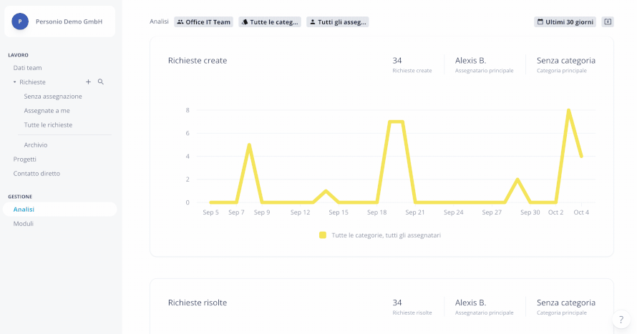This screenshot has width=637, height=334.
Task: Collapse the Richieste tree arrow
Action: pos(14,82)
